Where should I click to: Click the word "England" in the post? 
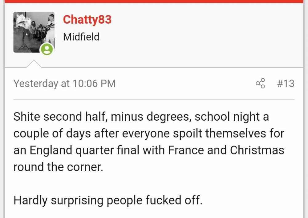tap(51, 151)
